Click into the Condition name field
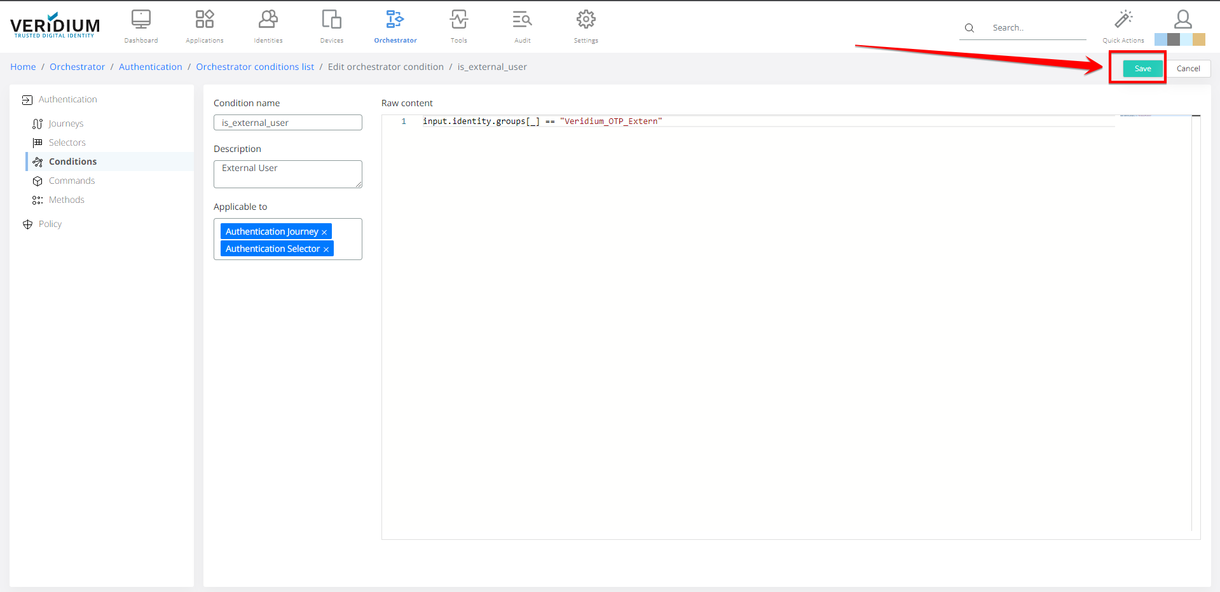The width and height of the screenshot is (1220, 592). click(x=287, y=123)
